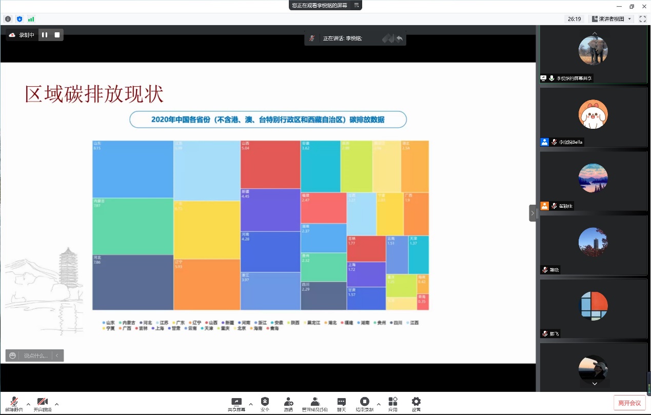Enter full screen mode icon

coord(642,19)
